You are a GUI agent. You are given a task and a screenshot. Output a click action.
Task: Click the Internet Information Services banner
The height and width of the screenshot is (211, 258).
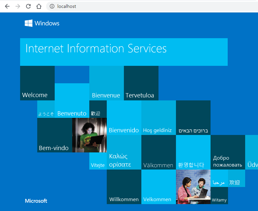124,52
